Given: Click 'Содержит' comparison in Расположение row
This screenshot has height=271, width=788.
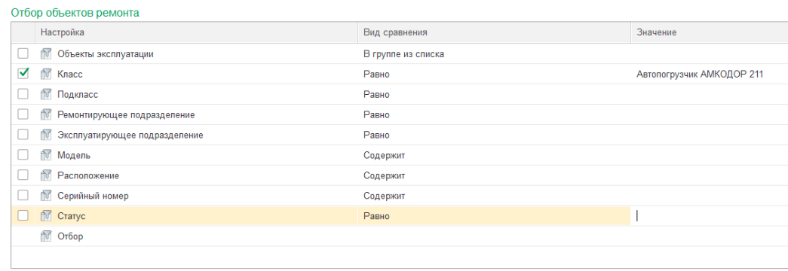Looking at the screenshot, I should (385, 175).
